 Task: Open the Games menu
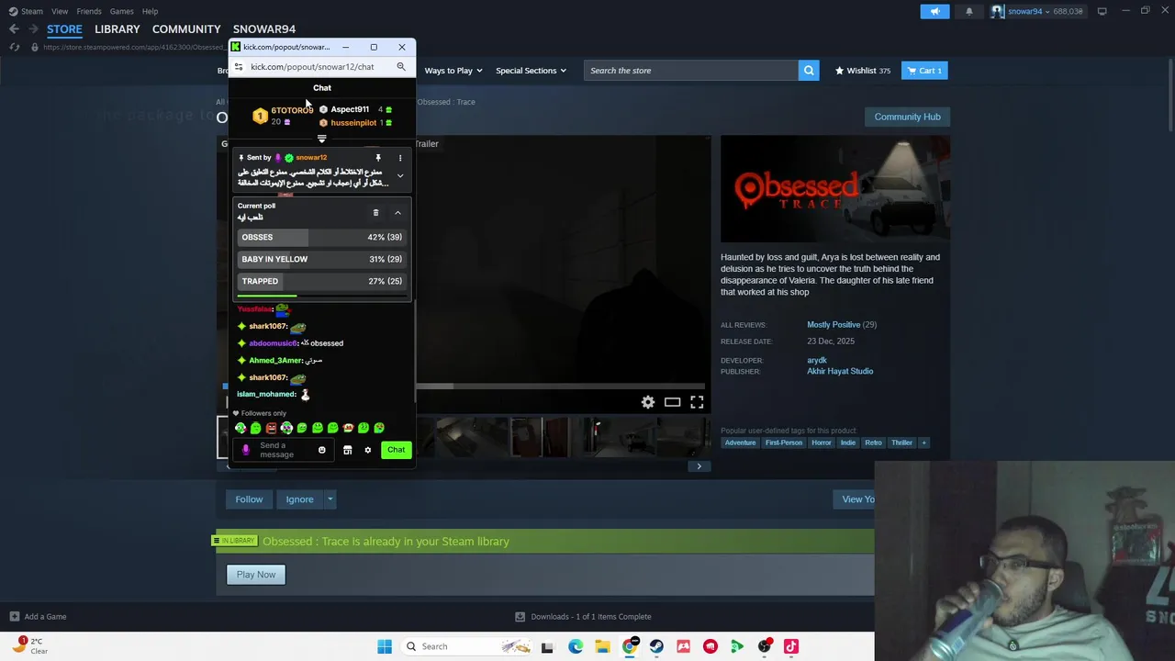pyautogui.click(x=121, y=11)
